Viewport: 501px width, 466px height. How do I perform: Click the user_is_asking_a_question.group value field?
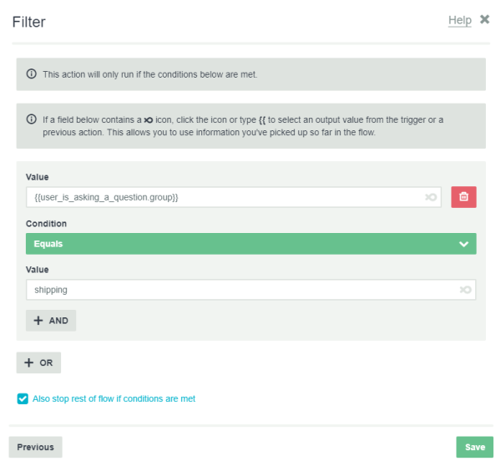tap(234, 197)
